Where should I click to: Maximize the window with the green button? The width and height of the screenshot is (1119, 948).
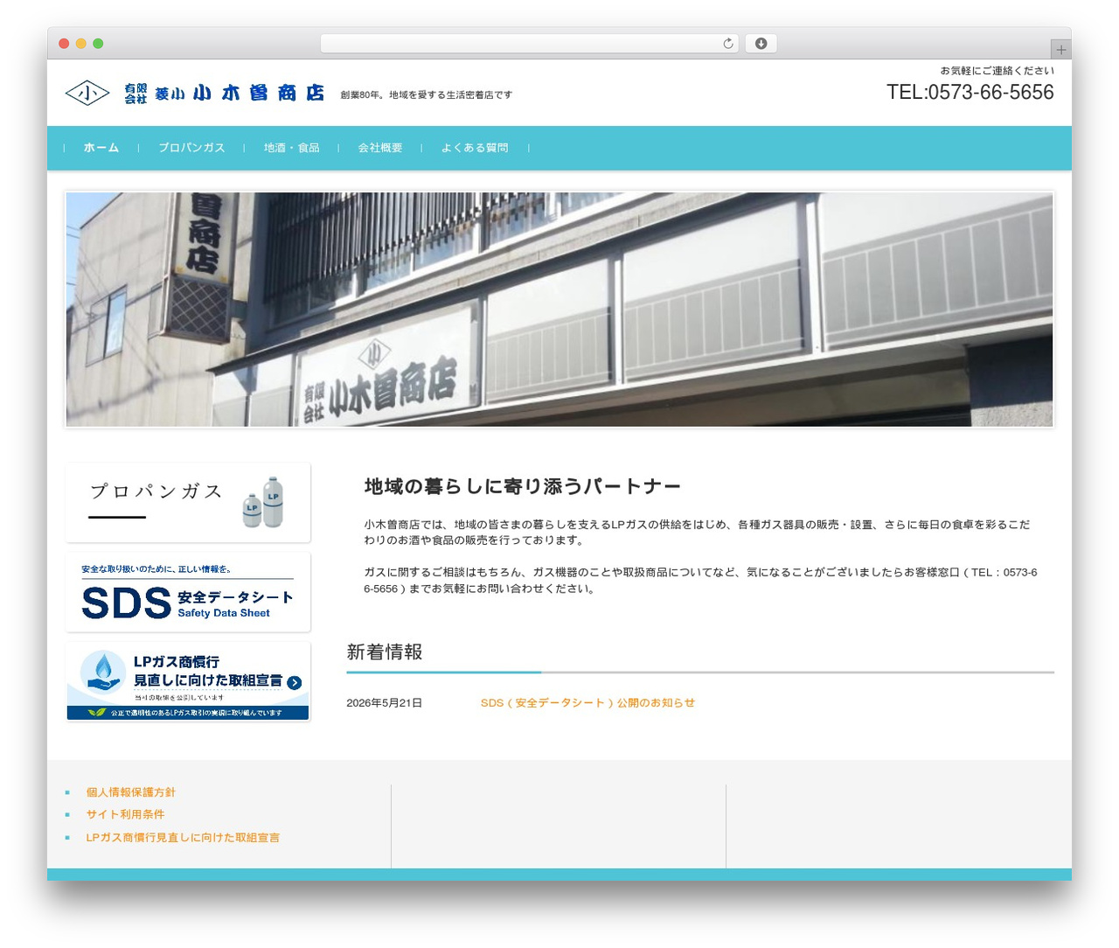[98, 44]
